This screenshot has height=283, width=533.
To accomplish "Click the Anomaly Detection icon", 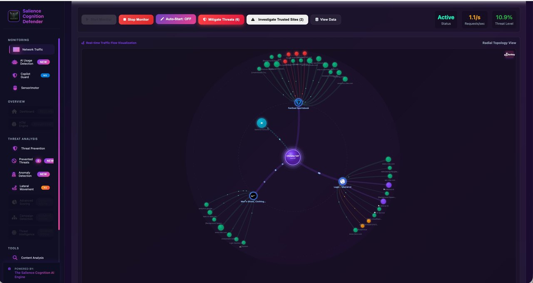I will (14, 174).
